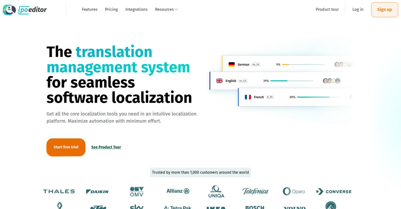Click the English 39% progress bar
Screen dimensions: 401x209
click(292, 81)
